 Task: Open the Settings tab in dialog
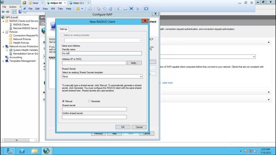[63, 29]
